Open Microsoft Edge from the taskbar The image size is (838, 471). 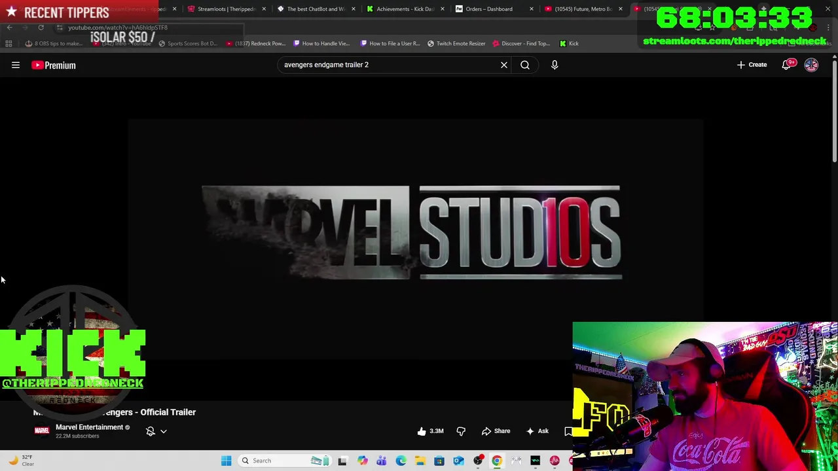click(401, 461)
